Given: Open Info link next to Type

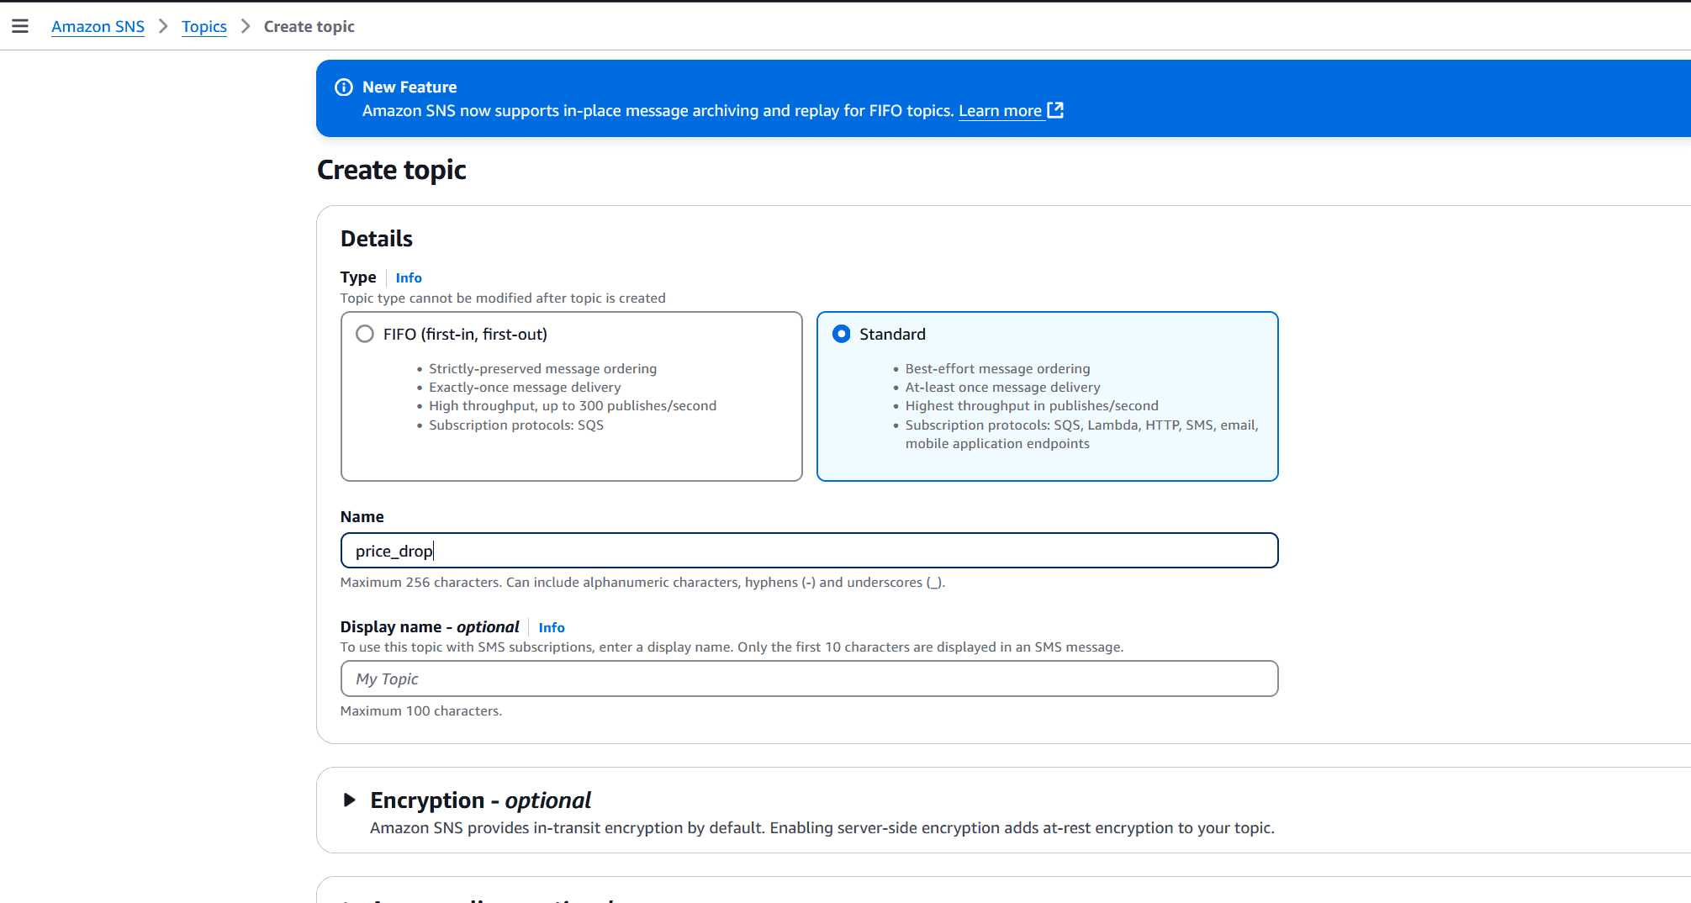Looking at the screenshot, I should point(409,277).
